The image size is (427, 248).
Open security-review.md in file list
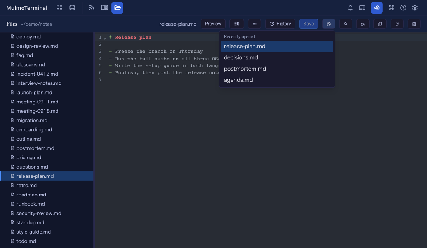(47, 213)
